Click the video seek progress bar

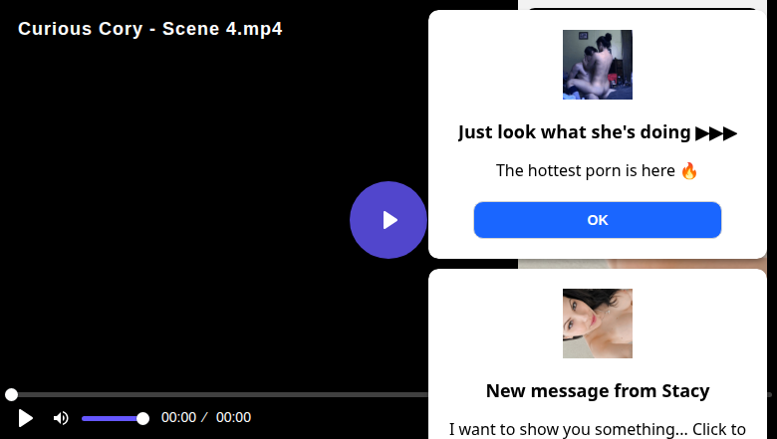(219, 395)
